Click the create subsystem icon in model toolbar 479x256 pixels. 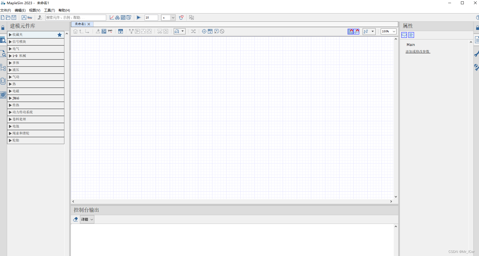tap(98, 31)
